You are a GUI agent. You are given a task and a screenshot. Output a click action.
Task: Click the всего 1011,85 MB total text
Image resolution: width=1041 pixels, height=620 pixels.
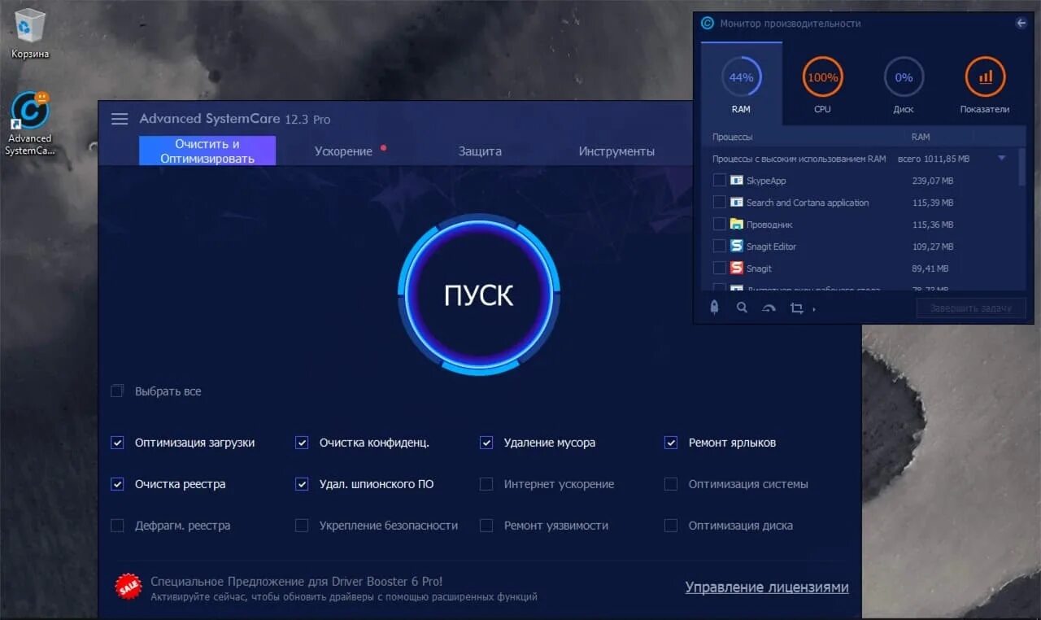(934, 159)
